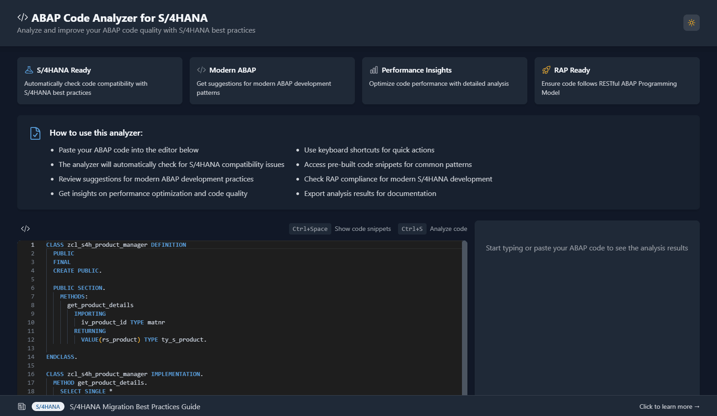Screen dimensions: 717x416
Task: Click get_product_details on line 8
Action: (x=100, y=305)
